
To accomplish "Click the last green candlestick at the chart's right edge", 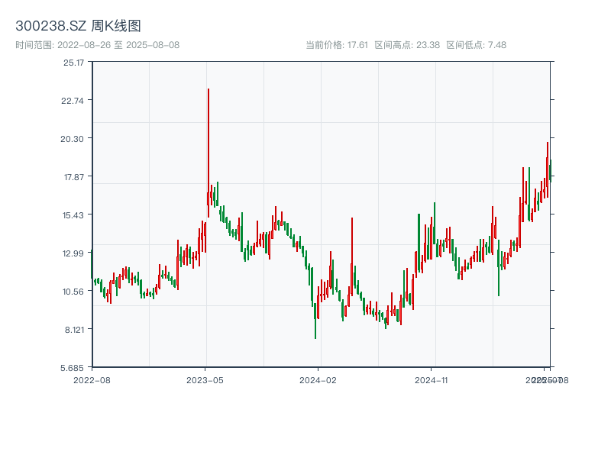I will [x=550, y=171].
